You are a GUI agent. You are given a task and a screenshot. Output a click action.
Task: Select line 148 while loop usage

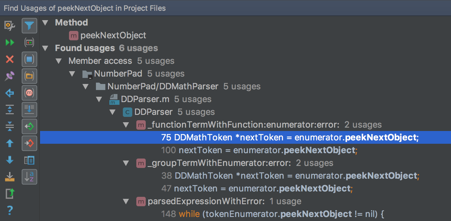(x=273, y=214)
